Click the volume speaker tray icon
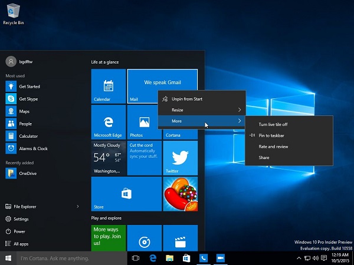This screenshot has width=354, height=265. tap(316, 259)
